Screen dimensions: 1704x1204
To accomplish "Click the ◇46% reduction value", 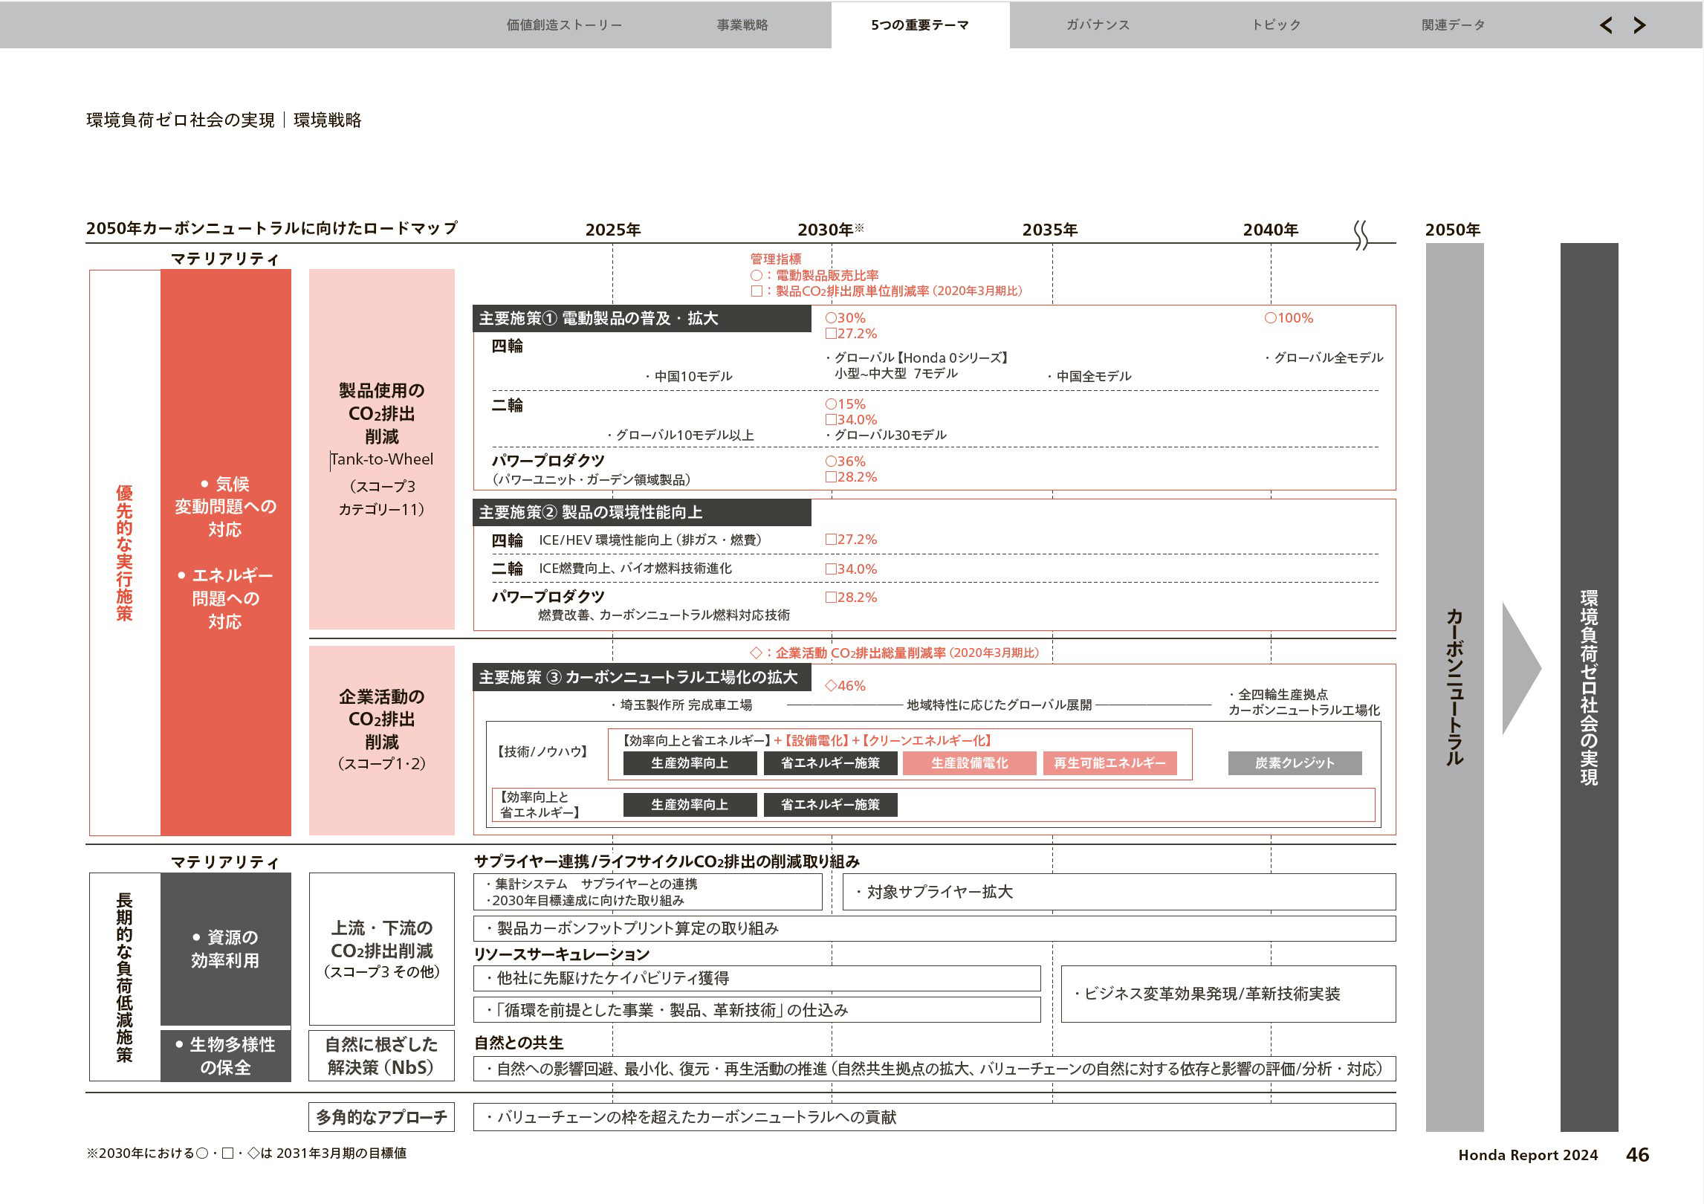I will coord(846,686).
